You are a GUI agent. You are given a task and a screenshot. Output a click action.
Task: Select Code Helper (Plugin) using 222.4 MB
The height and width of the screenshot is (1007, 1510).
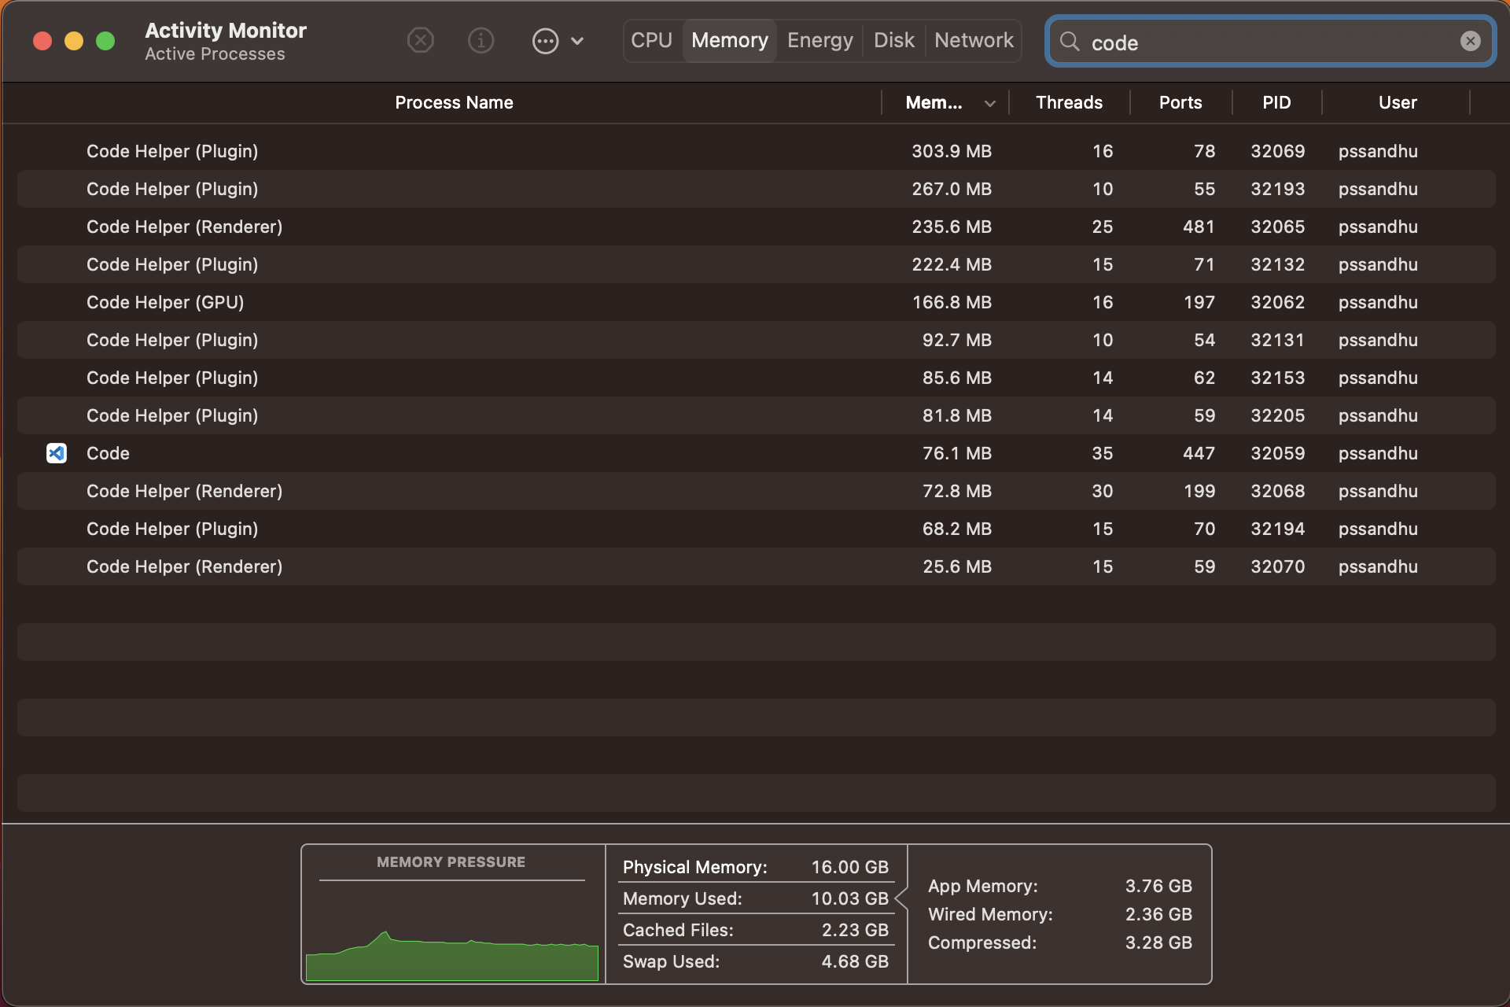click(x=756, y=264)
